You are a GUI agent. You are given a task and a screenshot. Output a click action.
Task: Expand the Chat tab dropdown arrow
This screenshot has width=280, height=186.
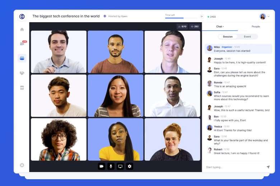click(x=223, y=27)
